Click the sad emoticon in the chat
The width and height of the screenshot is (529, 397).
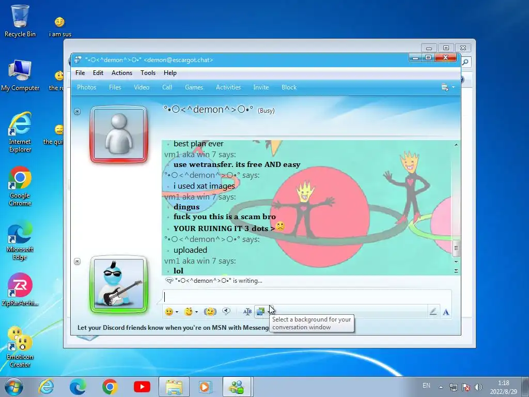coord(280,226)
